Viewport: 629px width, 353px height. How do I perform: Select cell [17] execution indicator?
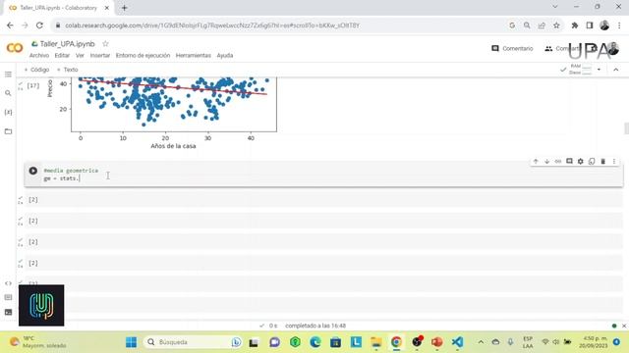click(x=32, y=85)
